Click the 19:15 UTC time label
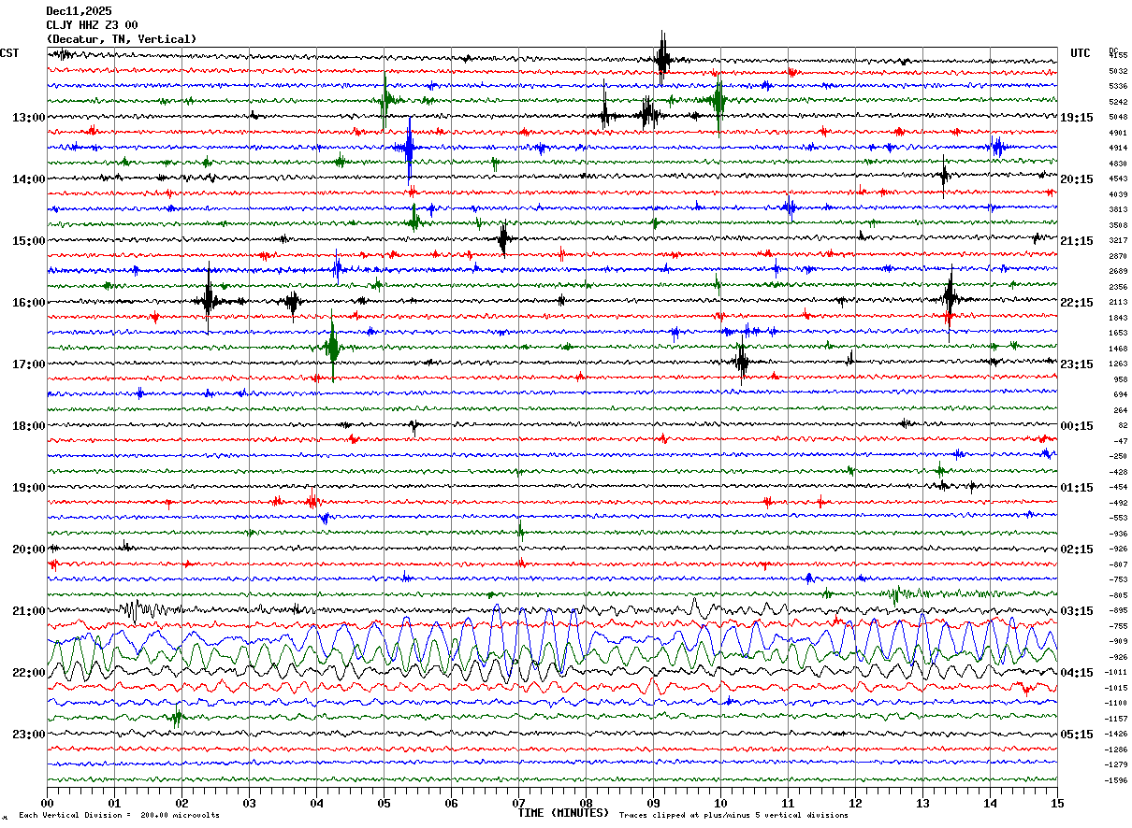 coord(1077,118)
